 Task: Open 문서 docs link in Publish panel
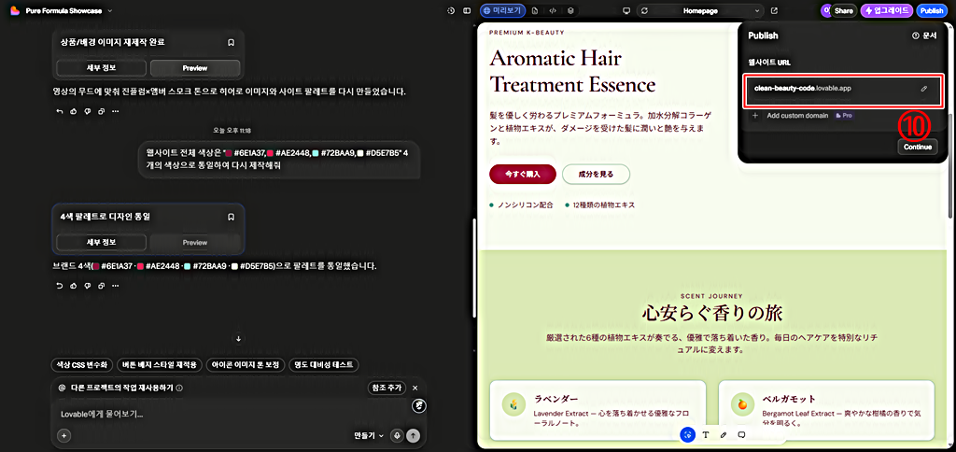[x=923, y=36]
